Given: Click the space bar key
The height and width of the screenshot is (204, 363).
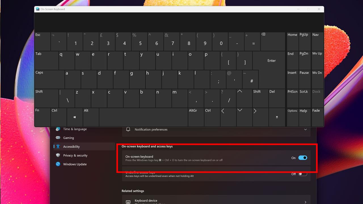Looking at the screenshot, I should point(143,117).
